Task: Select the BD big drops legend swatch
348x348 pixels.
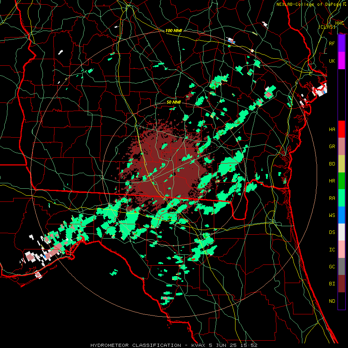Action: [341, 164]
